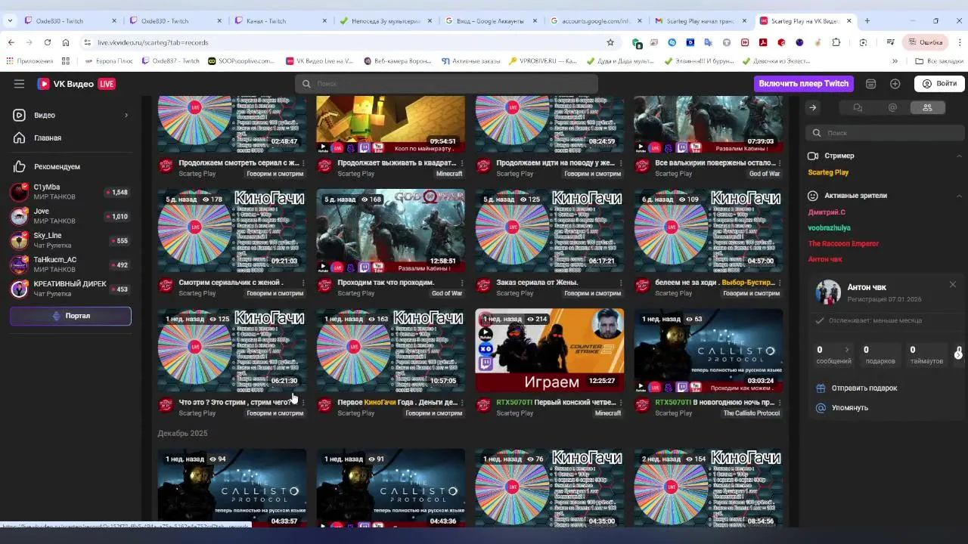This screenshot has height=544, width=968.
Task: Open the Все закладки bookmarks folder
Action: (939, 61)
